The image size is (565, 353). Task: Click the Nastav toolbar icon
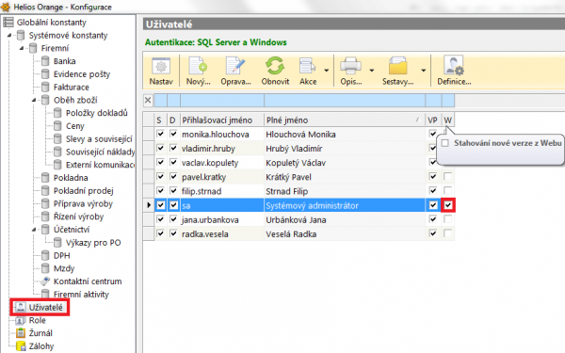pos(161,67)
